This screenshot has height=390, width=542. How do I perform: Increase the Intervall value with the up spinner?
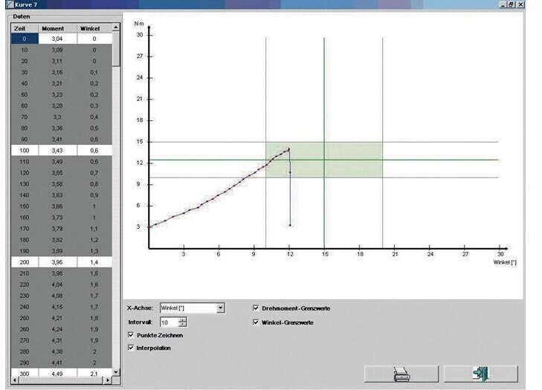[x=183, y=319]
